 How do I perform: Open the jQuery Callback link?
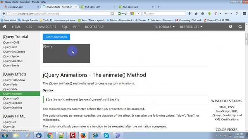pyautogui.click(x=12, y=103)
